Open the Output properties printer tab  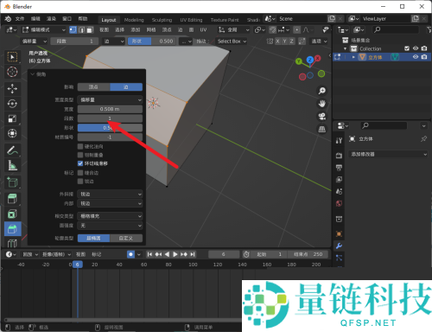(339, 168)
